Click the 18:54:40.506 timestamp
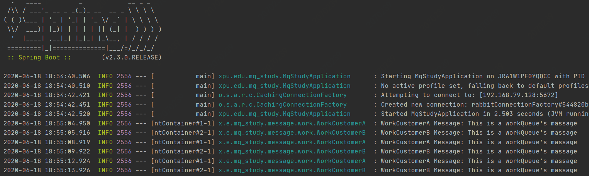This screenshot has width=589, height=176. tap(47, 76)
